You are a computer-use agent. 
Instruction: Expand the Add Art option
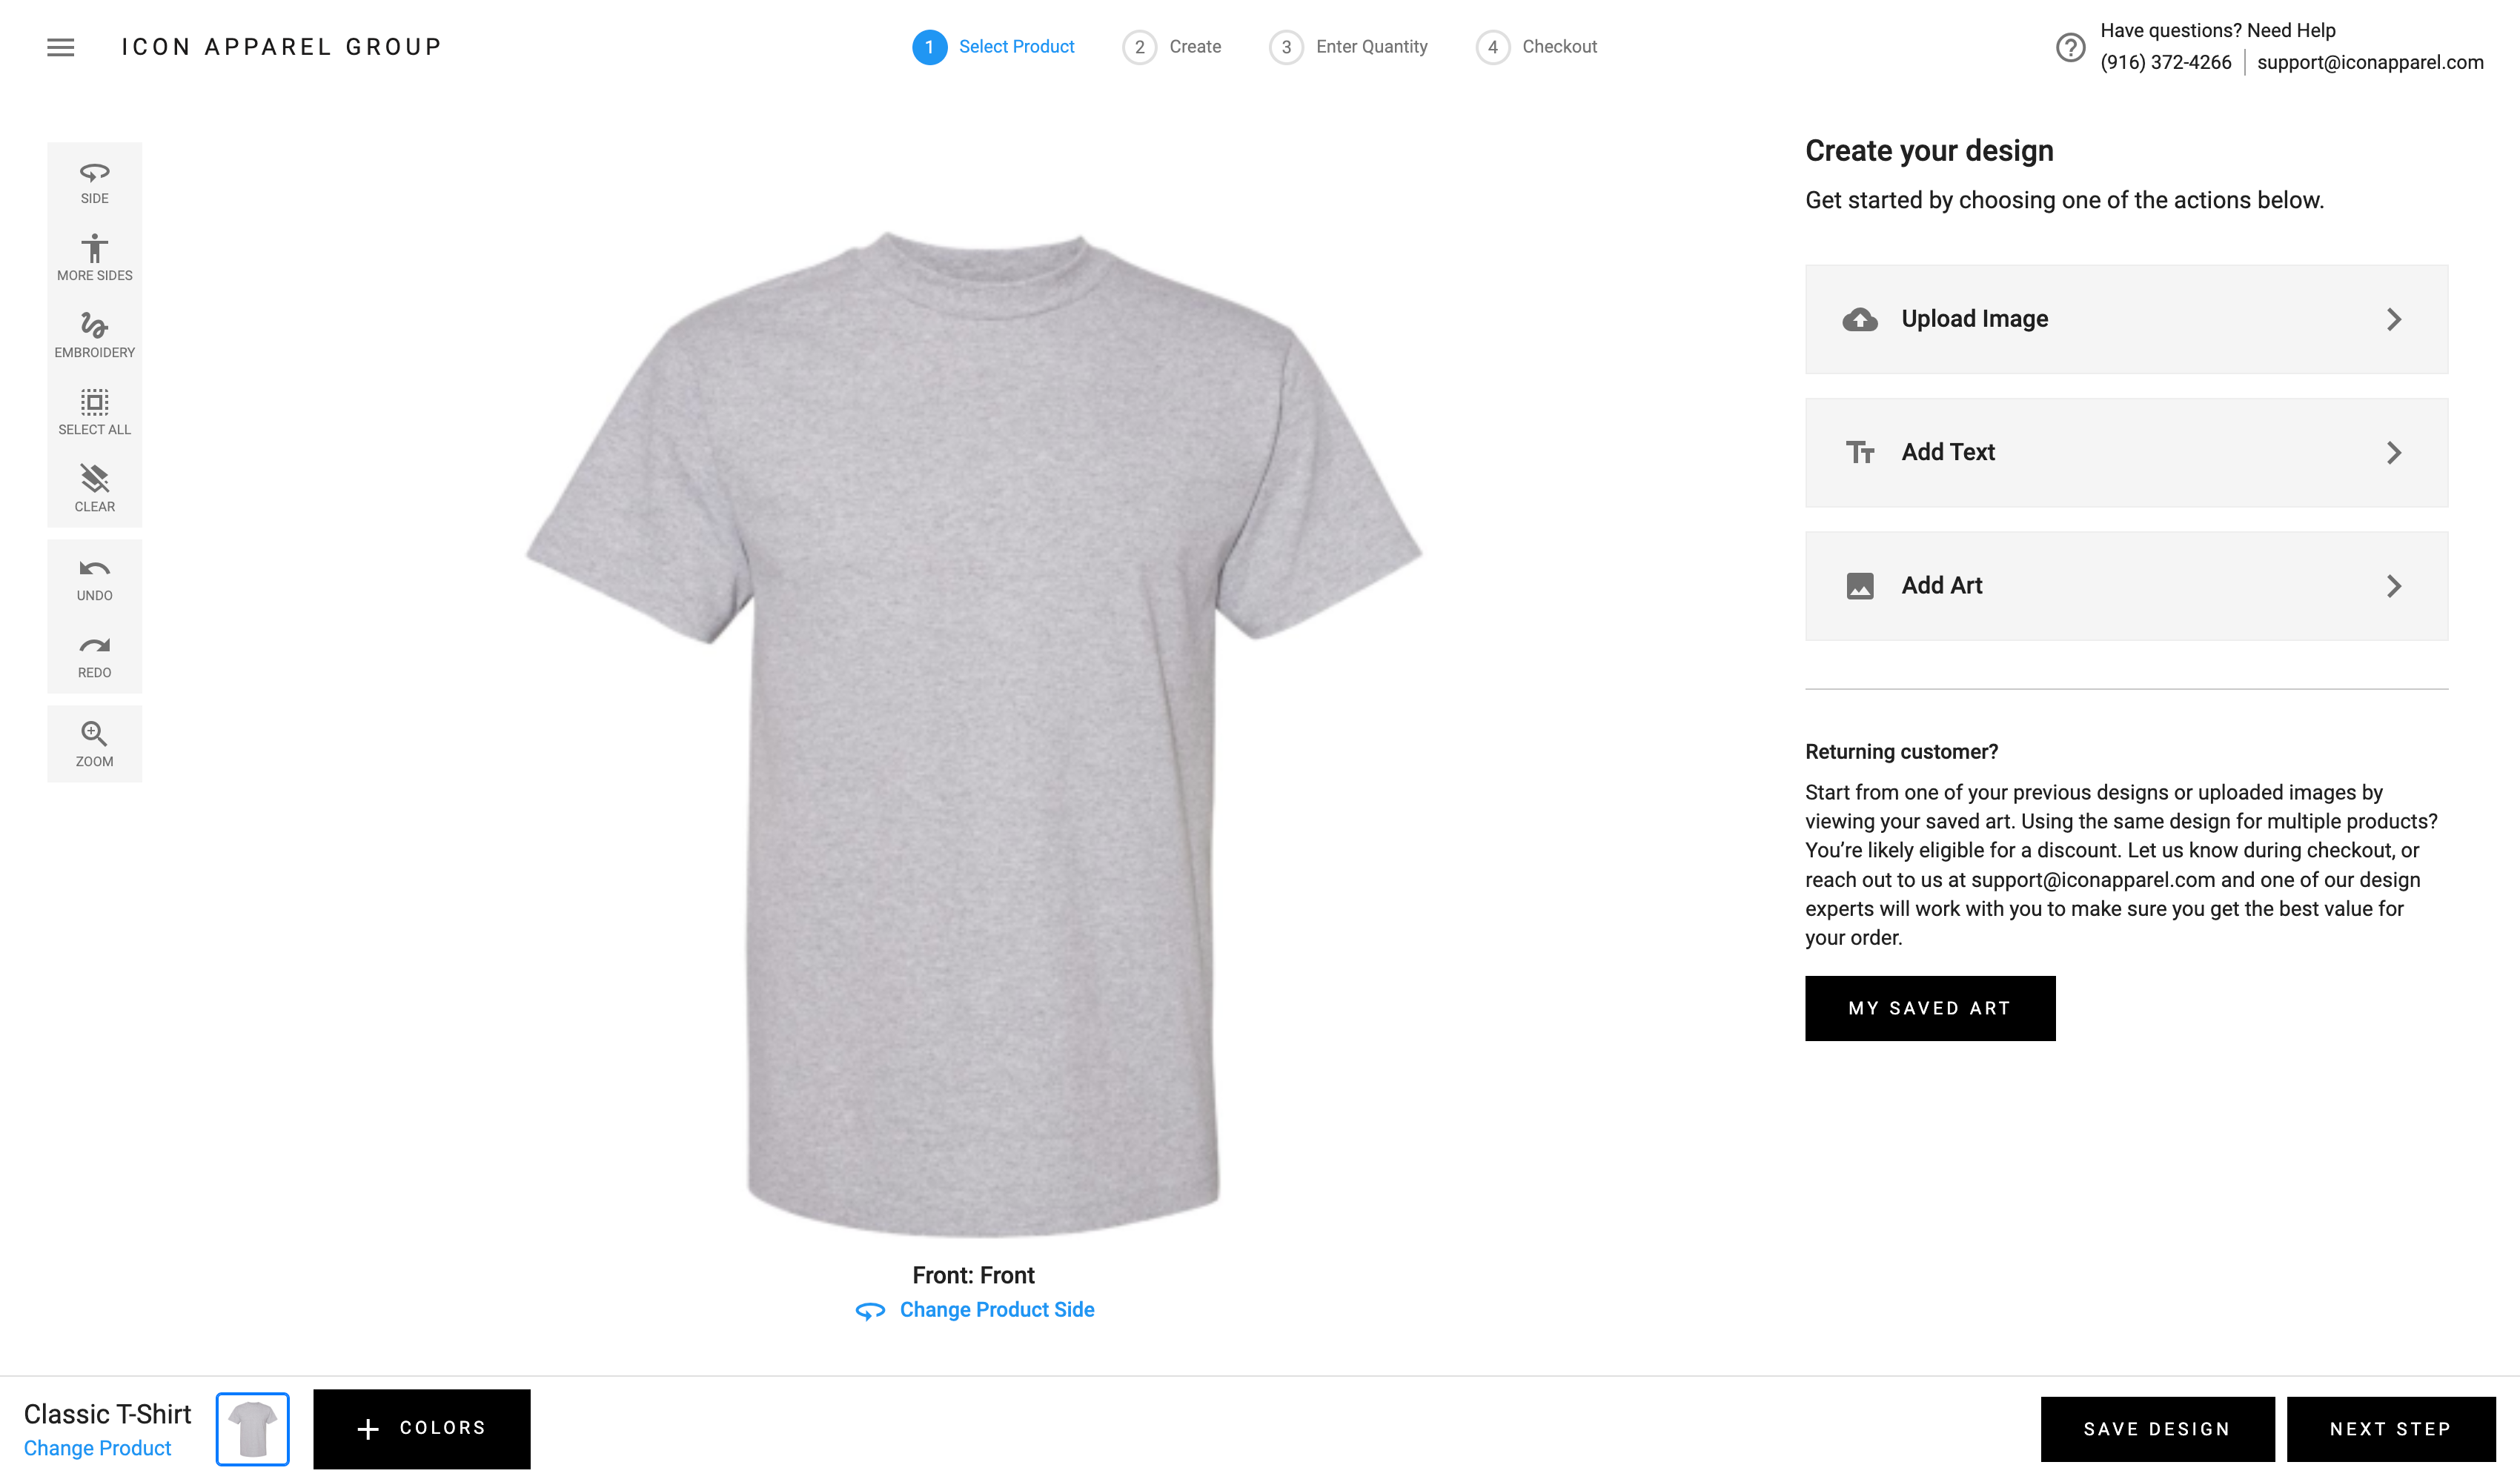coord(2126,586)
